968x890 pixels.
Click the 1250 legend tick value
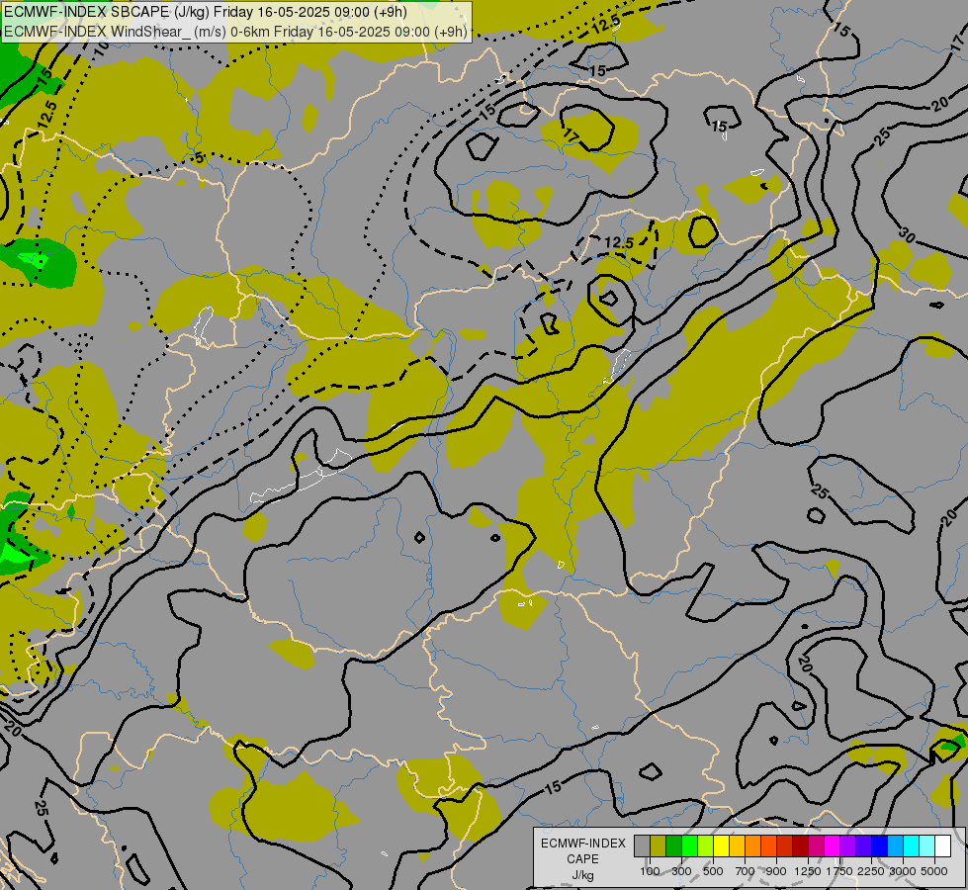tap(808, 871)
